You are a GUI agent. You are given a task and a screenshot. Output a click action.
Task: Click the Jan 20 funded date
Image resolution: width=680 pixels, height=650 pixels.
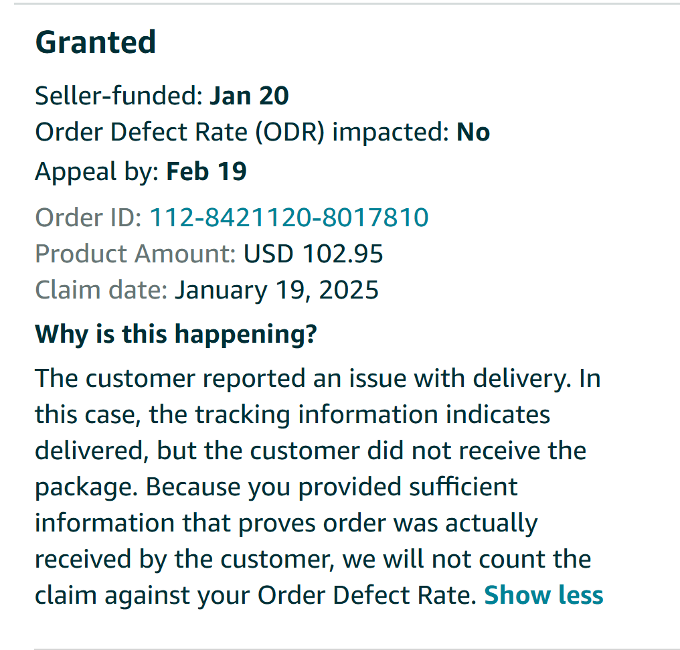pos(250,96)
